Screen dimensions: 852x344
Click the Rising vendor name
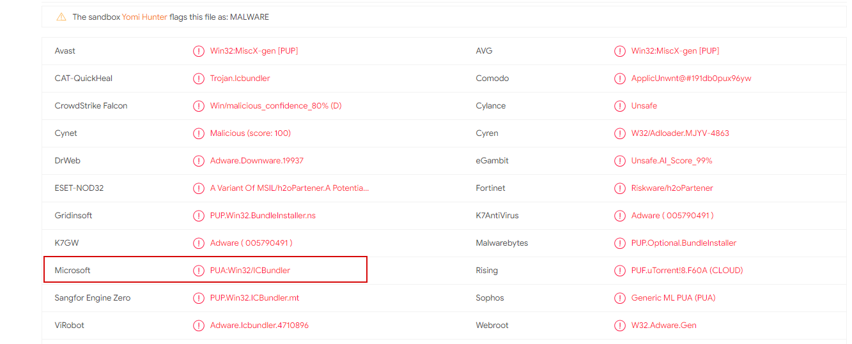pyautogui.click(x=487, y=271)
